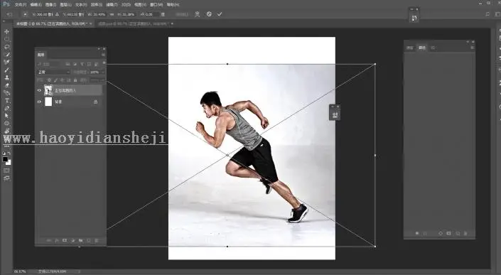Image resolution: width=501 pixels, height=275 pixels.
Task: Open the 正常 blend mode dropdown
Action: (x=53, y=72)
